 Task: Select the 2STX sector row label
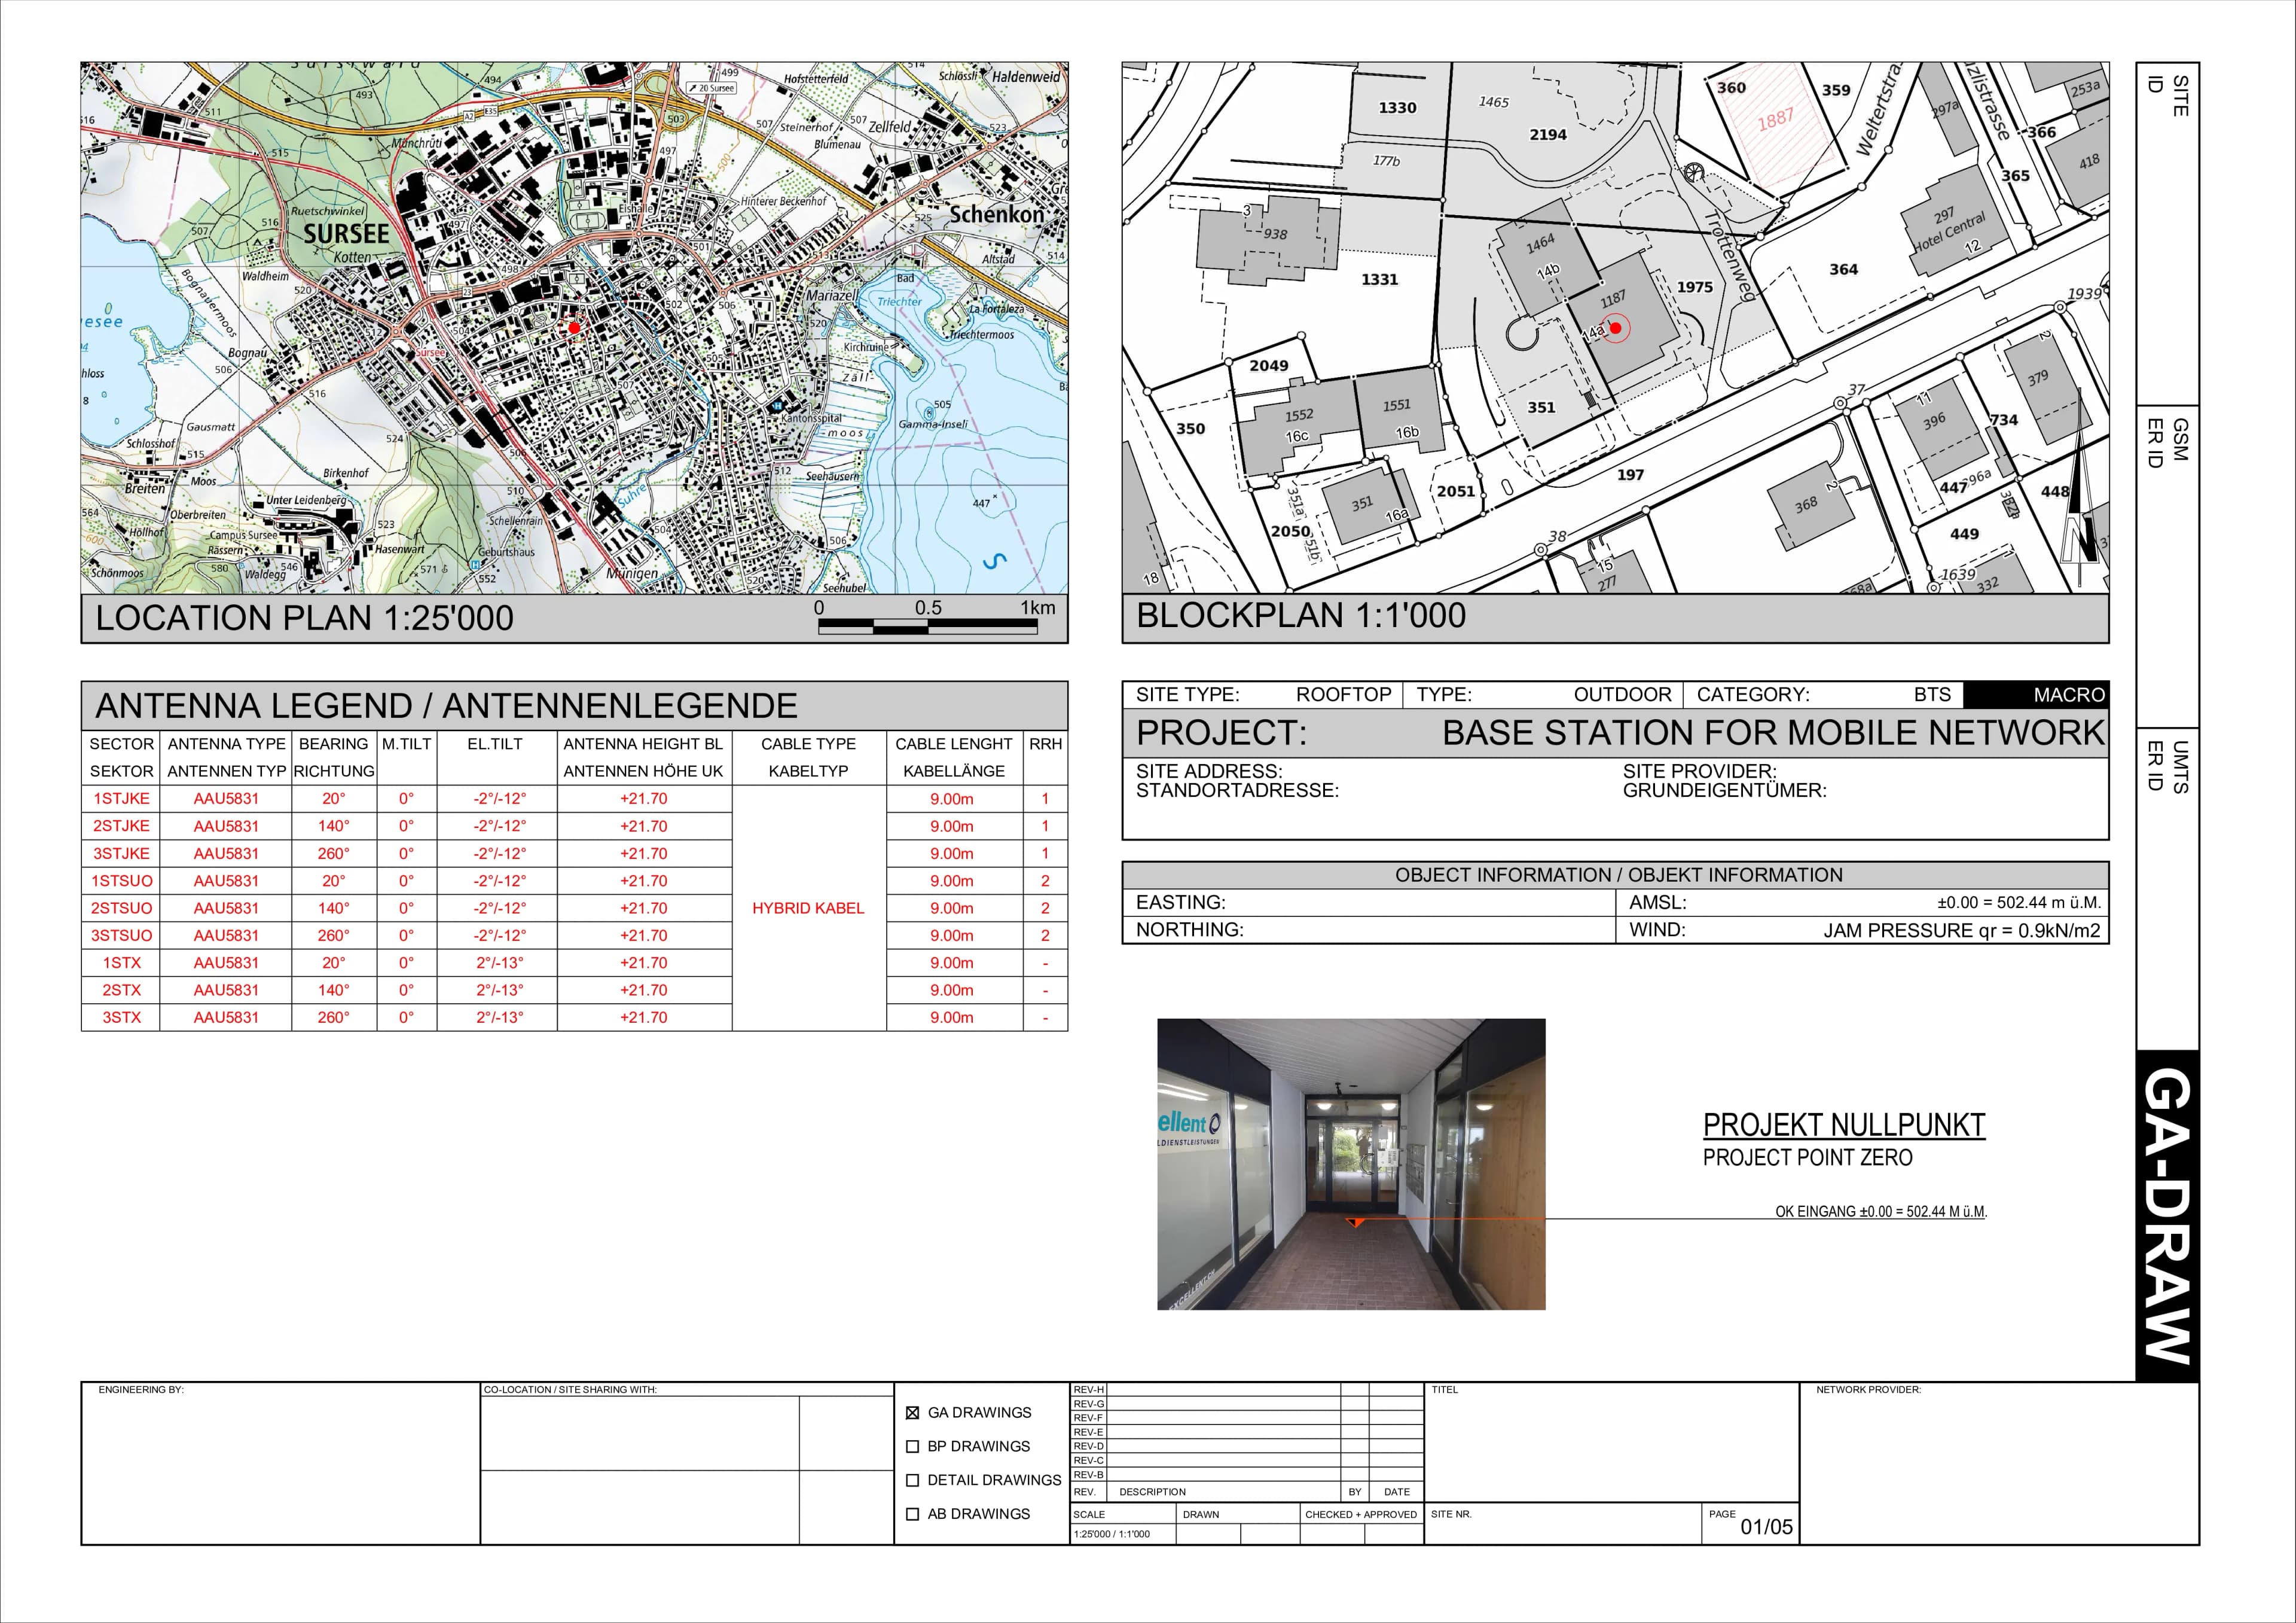(121, 990)
